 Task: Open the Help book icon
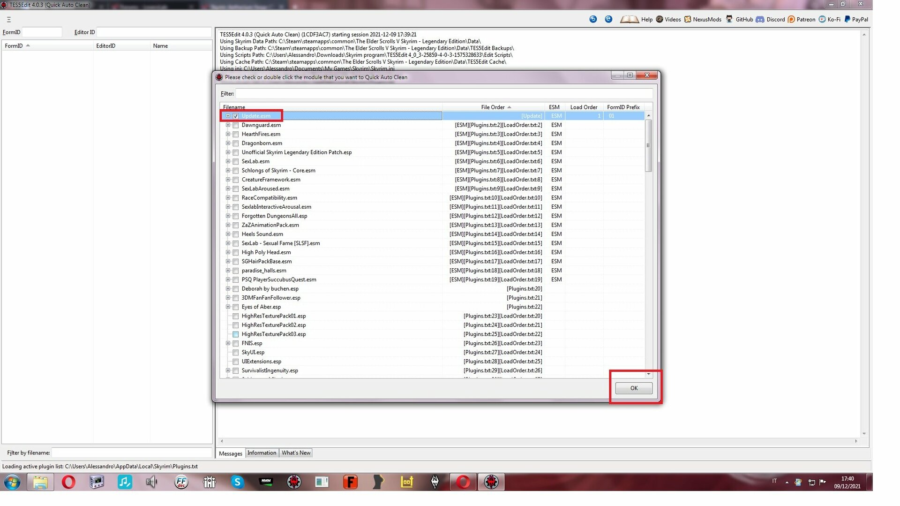(629, 19)
